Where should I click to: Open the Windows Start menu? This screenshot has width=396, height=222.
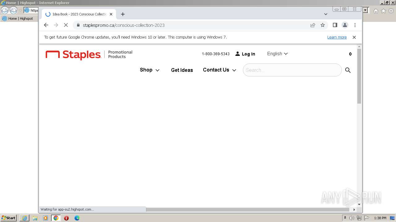(8, 218)
